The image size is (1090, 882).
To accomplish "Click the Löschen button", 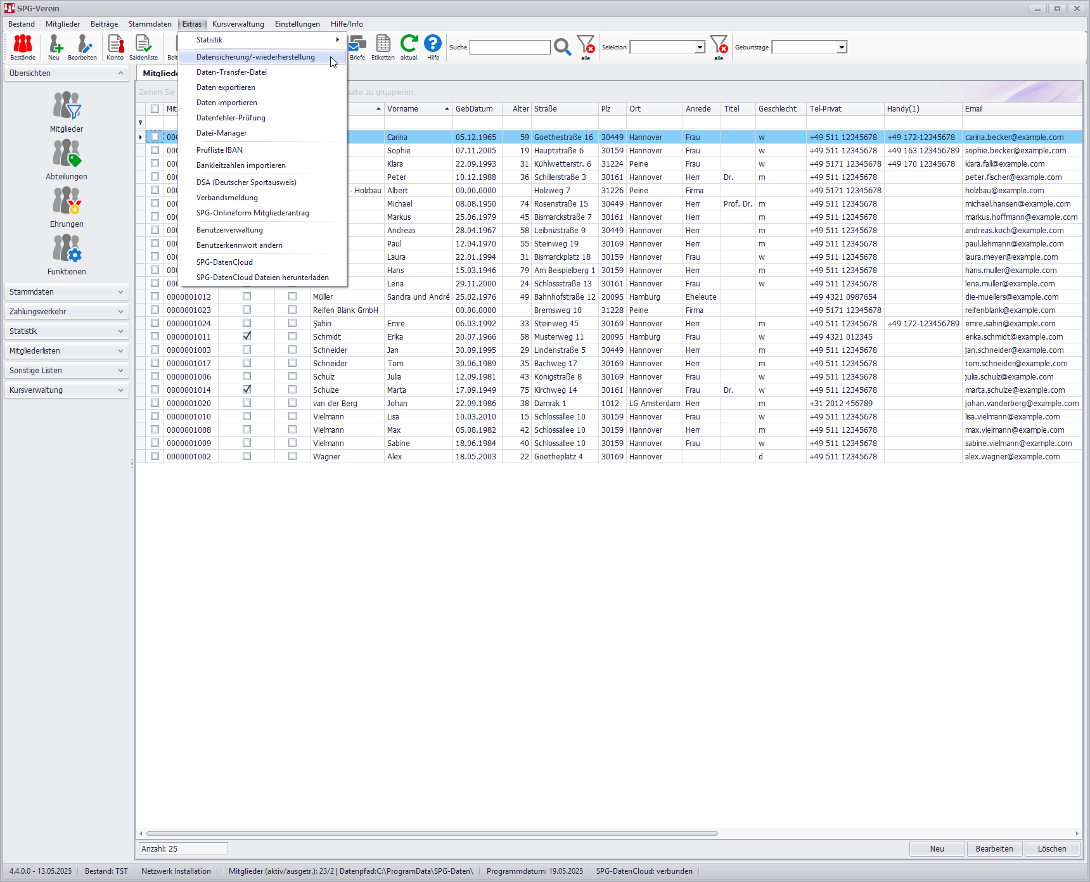I will point(1052,849).
